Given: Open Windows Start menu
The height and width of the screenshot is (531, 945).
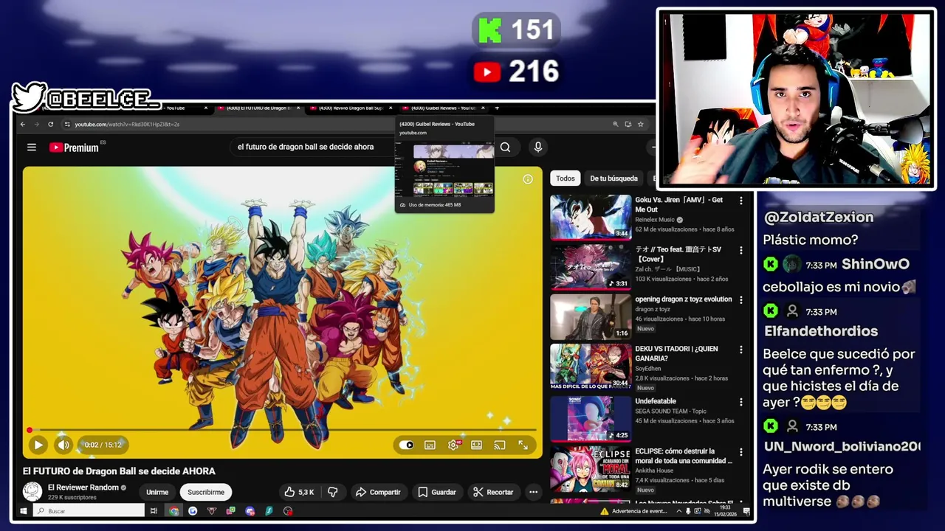Looking at the screenshot, I should coord(23,511).
